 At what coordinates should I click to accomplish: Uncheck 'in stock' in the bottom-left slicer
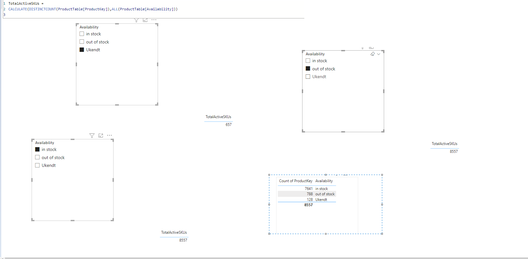[37, 149]
